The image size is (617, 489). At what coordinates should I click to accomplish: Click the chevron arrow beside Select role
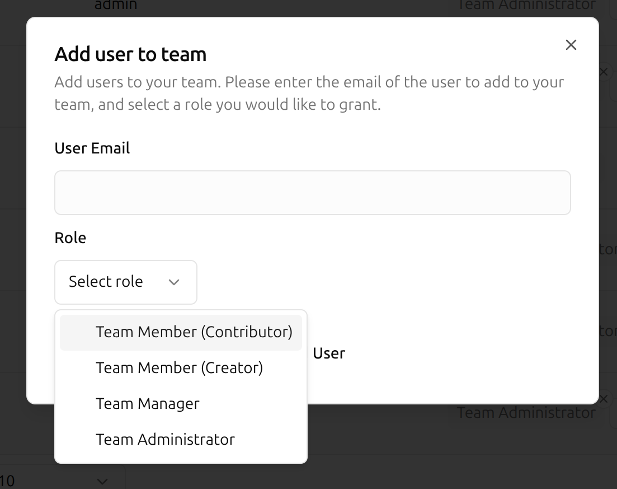174,282
